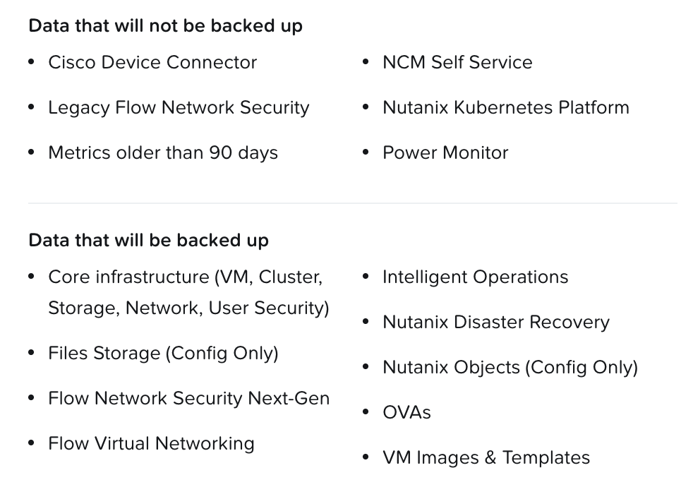Click the Legacy Flow Network Security entry
693x487 pixels.
179,107
